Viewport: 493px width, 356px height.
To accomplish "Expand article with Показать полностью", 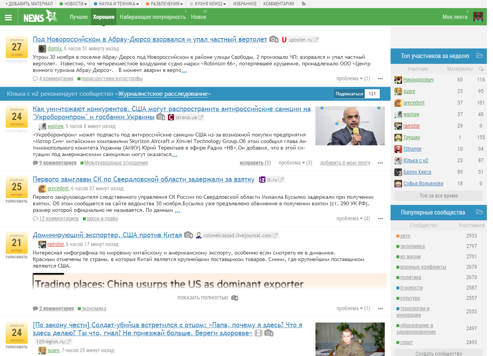I will (x=203, y=298).
